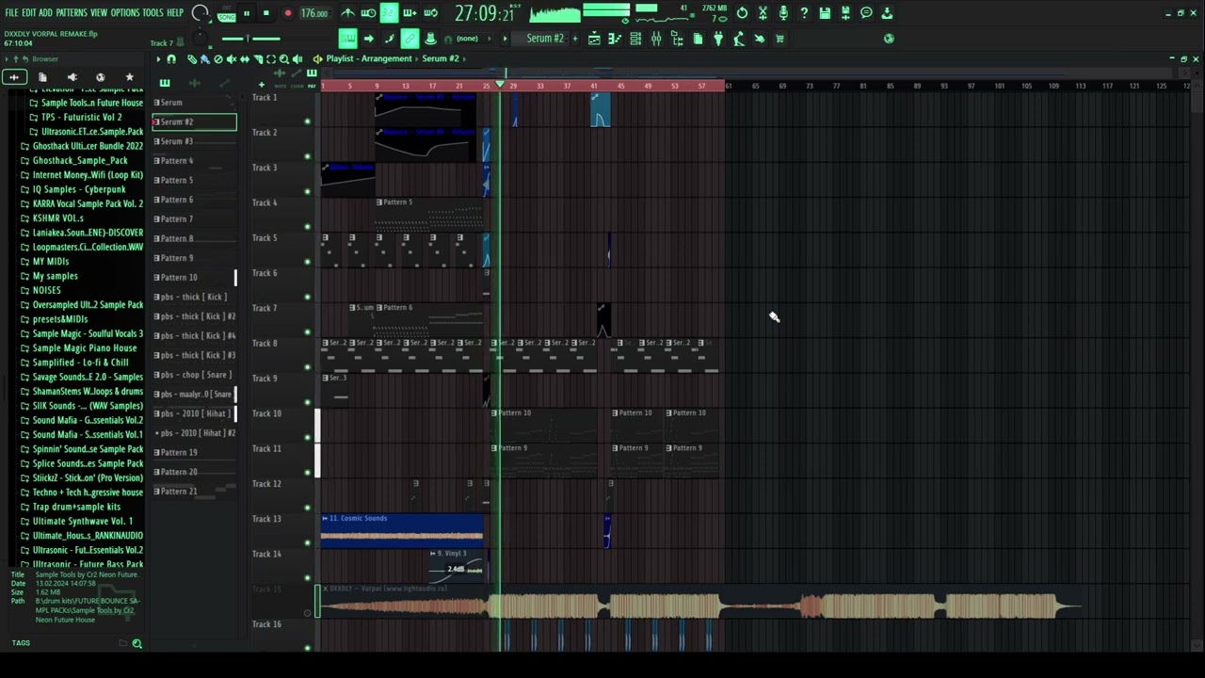Mute Track 8 with its green dot
The height and width of the screenshot is (678, 1205).
coord(307,367)
